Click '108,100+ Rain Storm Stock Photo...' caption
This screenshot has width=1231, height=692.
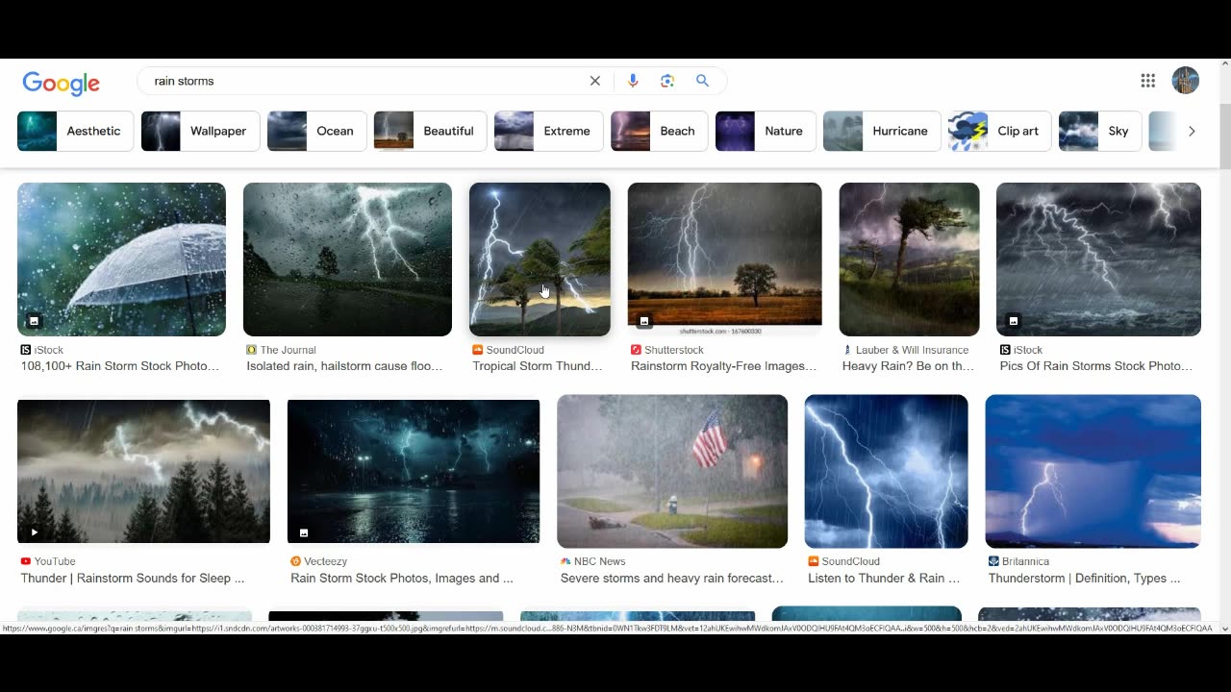(120, 366)
